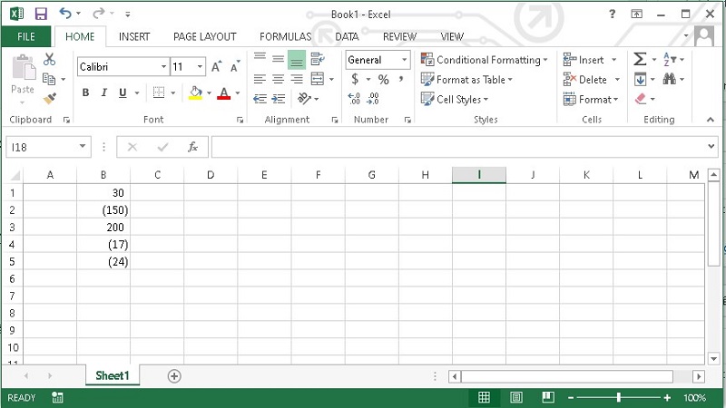This screenshot has height=408, width=726.
Task: Toggle Italic formatting
Action: 104,92
